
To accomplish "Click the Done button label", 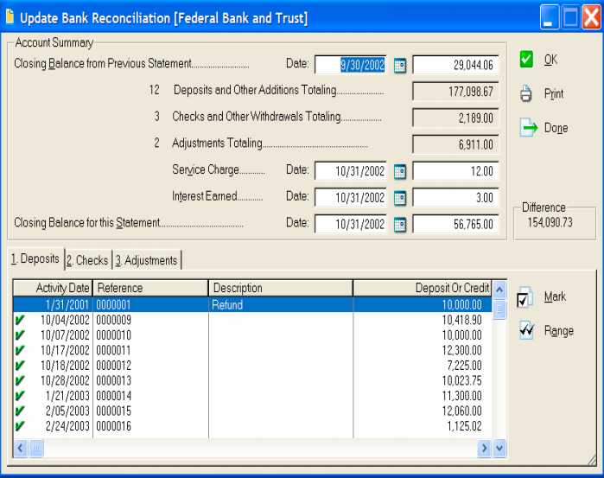I will tap(556, 128).
